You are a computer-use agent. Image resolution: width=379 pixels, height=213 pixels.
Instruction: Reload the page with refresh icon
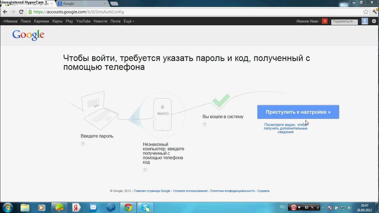pyautogui.click(x=21, y=12)
